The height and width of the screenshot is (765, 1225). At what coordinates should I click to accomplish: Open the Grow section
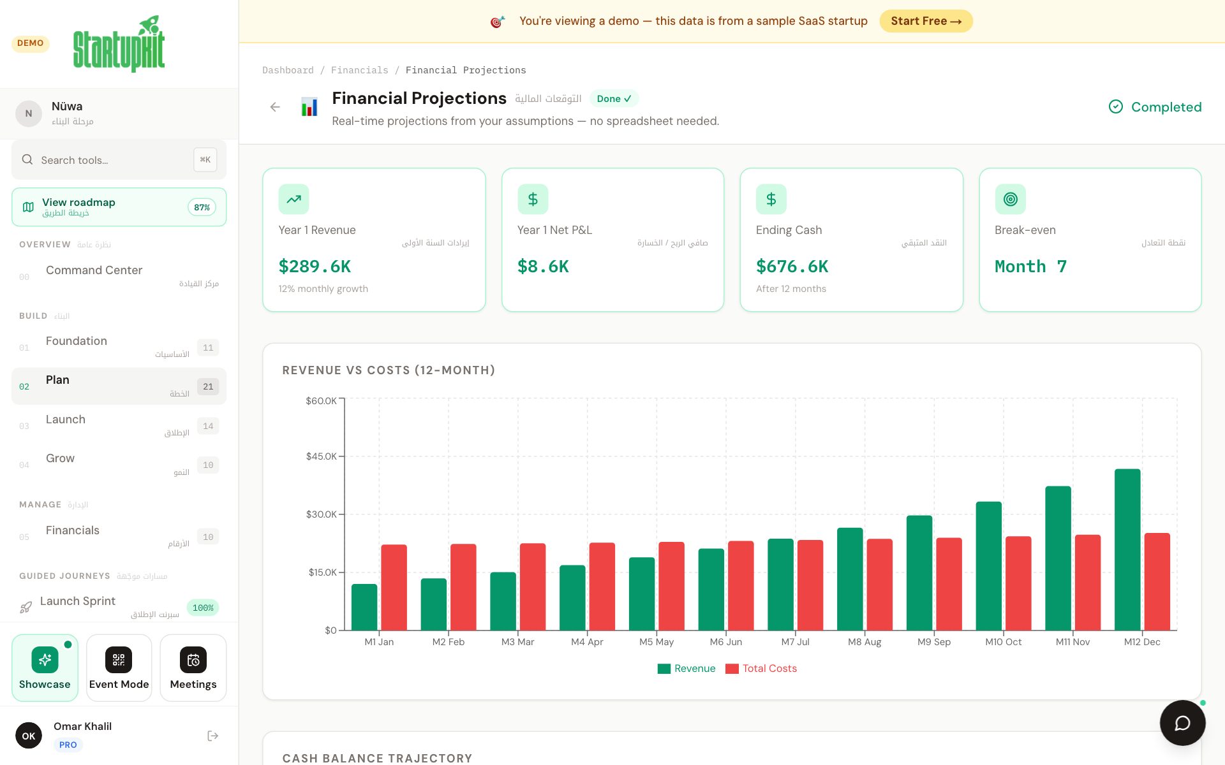(x=119, y=465)
